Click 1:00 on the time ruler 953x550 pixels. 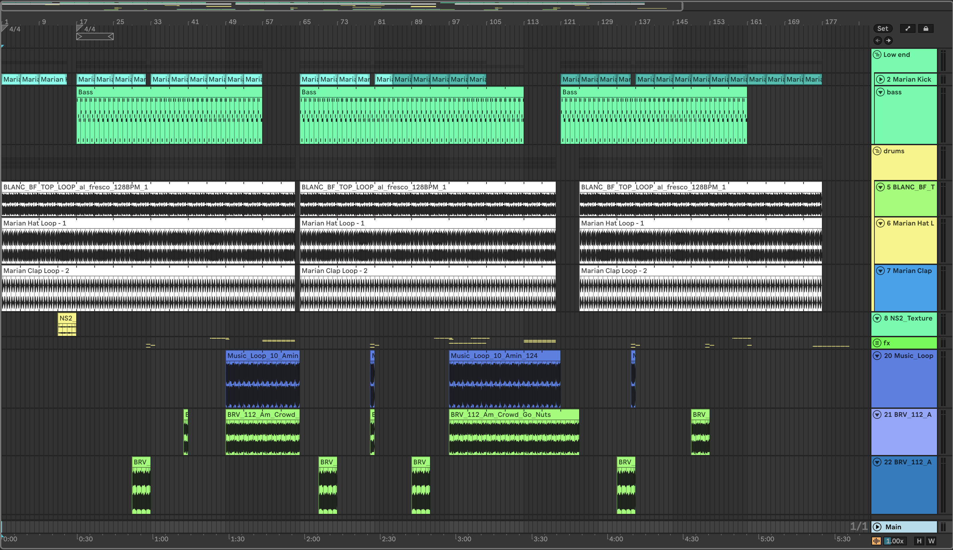coord(161,539)
